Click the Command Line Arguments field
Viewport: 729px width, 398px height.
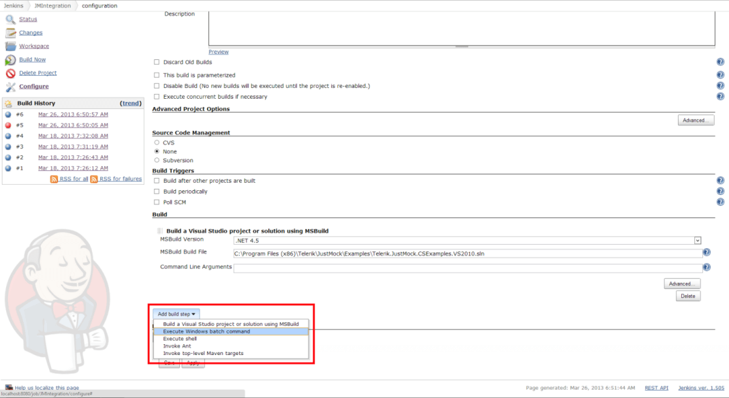point(467,269)
